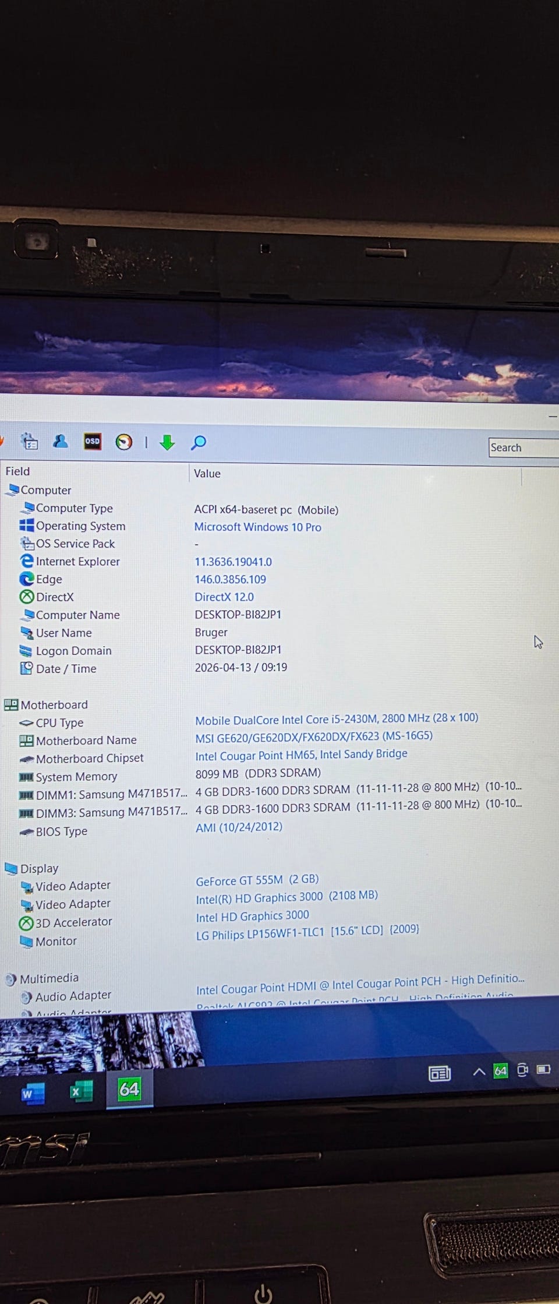The image size is (559, 1304).
Task: Click the Motherboard Chipset row icon
Action: click(26, 759)
